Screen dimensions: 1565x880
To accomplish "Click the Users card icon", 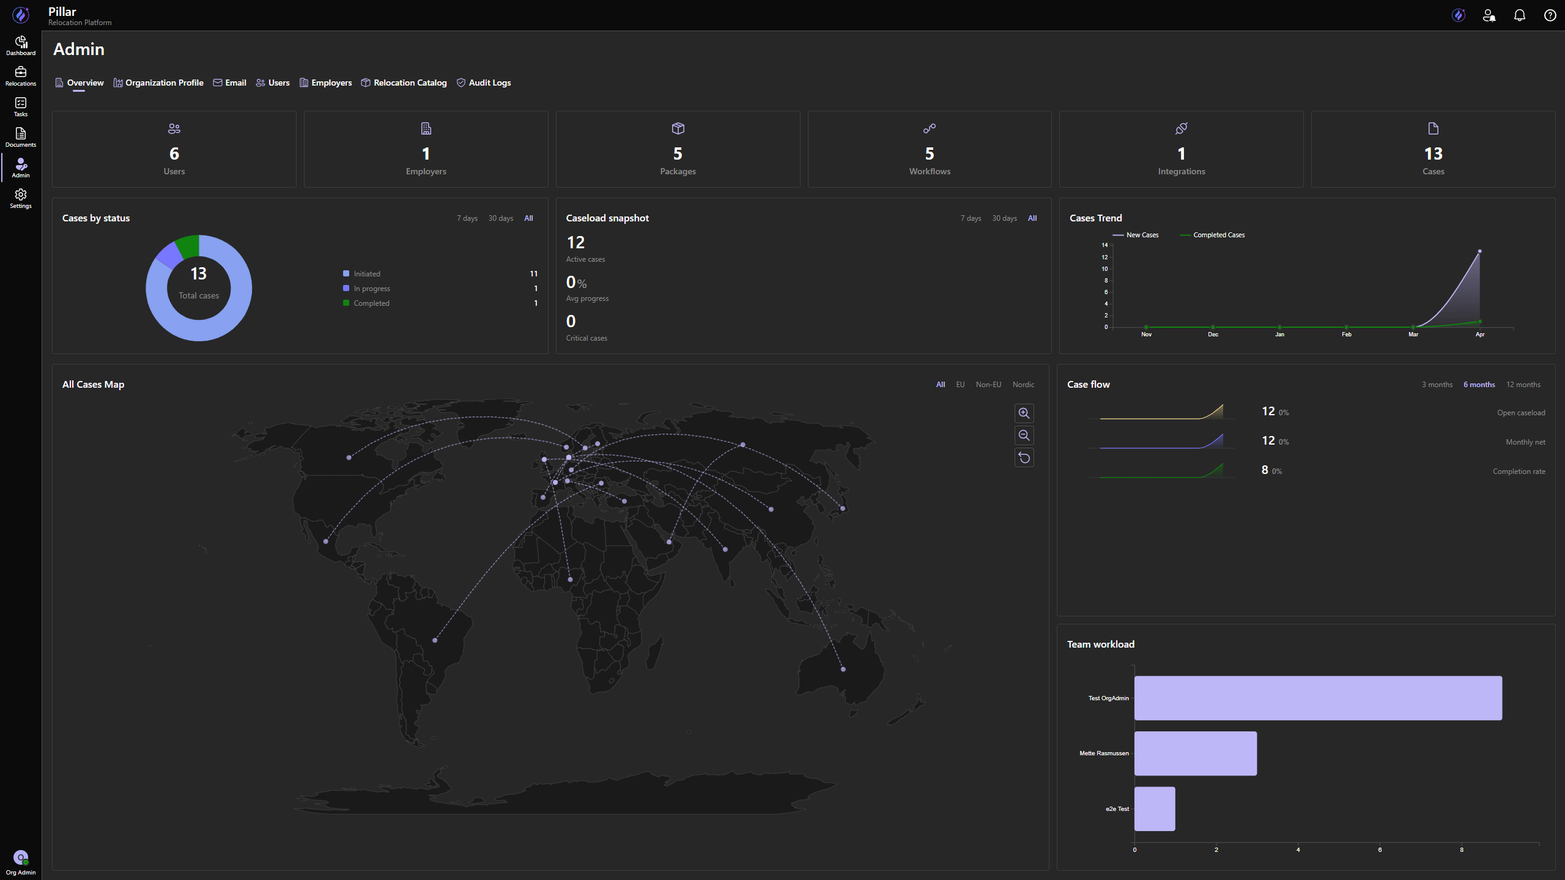I will point(174,128).
